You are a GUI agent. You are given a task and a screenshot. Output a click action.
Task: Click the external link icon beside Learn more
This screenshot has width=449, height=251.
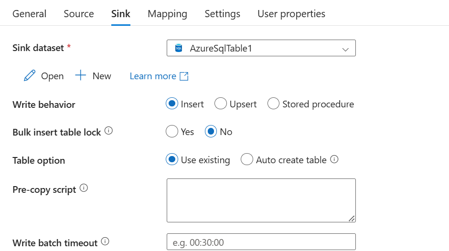point(184,76)
